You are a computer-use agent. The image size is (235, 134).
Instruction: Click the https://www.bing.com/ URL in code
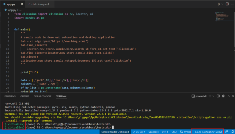click(69, 41)
